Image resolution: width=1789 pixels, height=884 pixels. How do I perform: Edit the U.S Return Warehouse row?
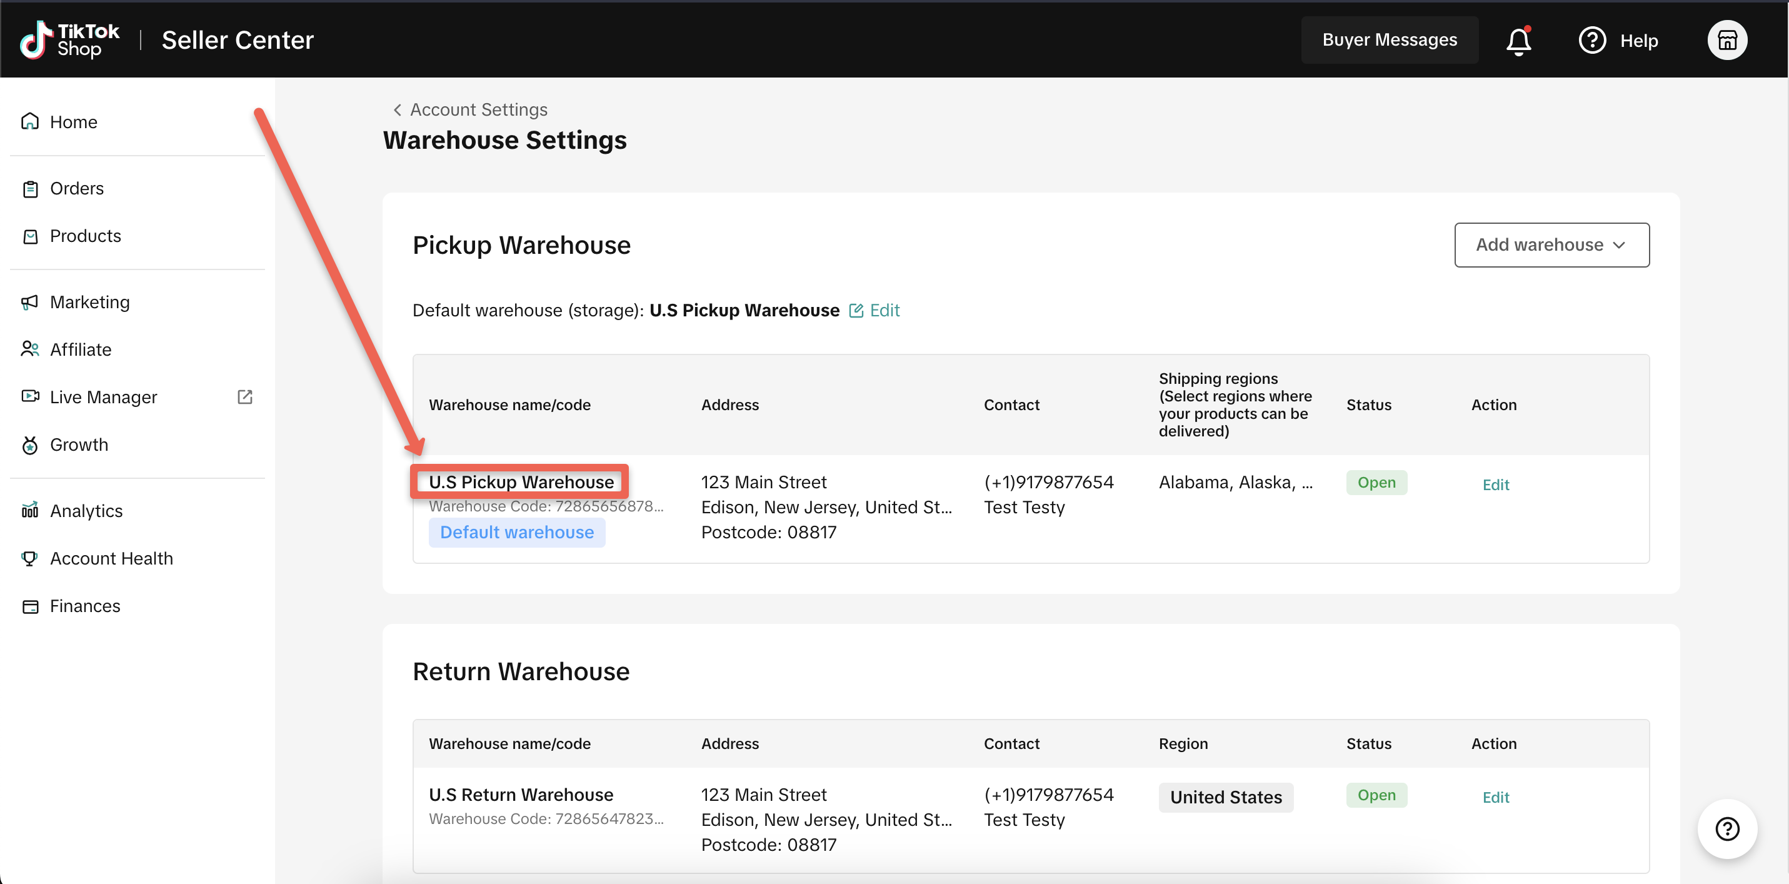[1495, 797]
